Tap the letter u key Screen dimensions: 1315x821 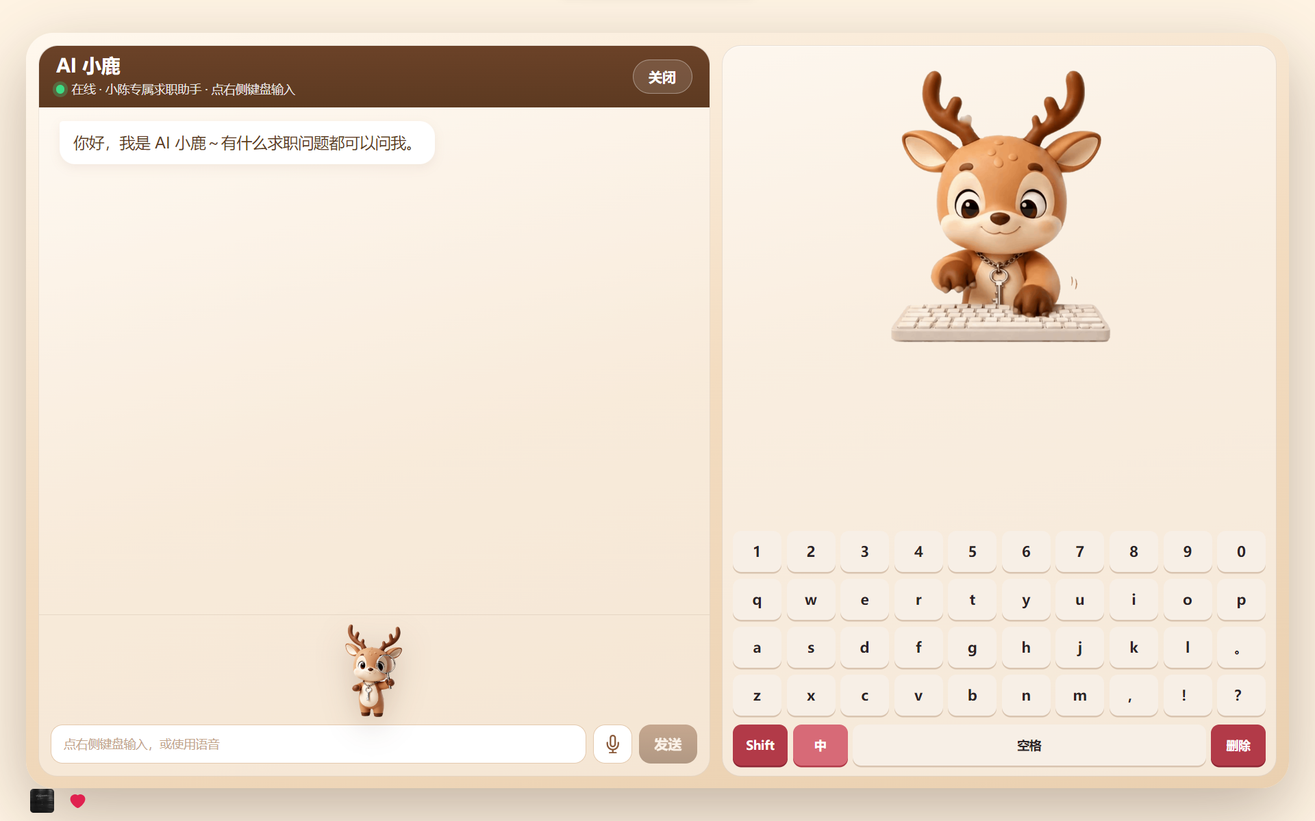point(1080,599)
